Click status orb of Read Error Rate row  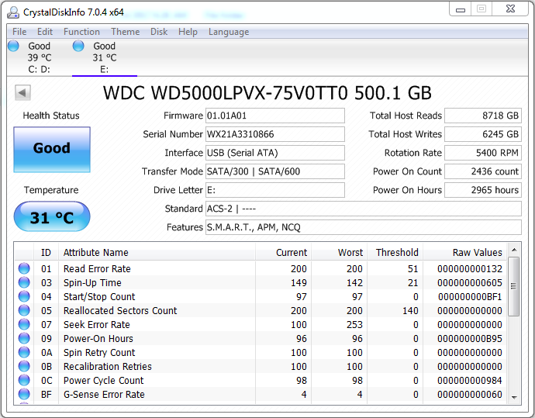24,268
